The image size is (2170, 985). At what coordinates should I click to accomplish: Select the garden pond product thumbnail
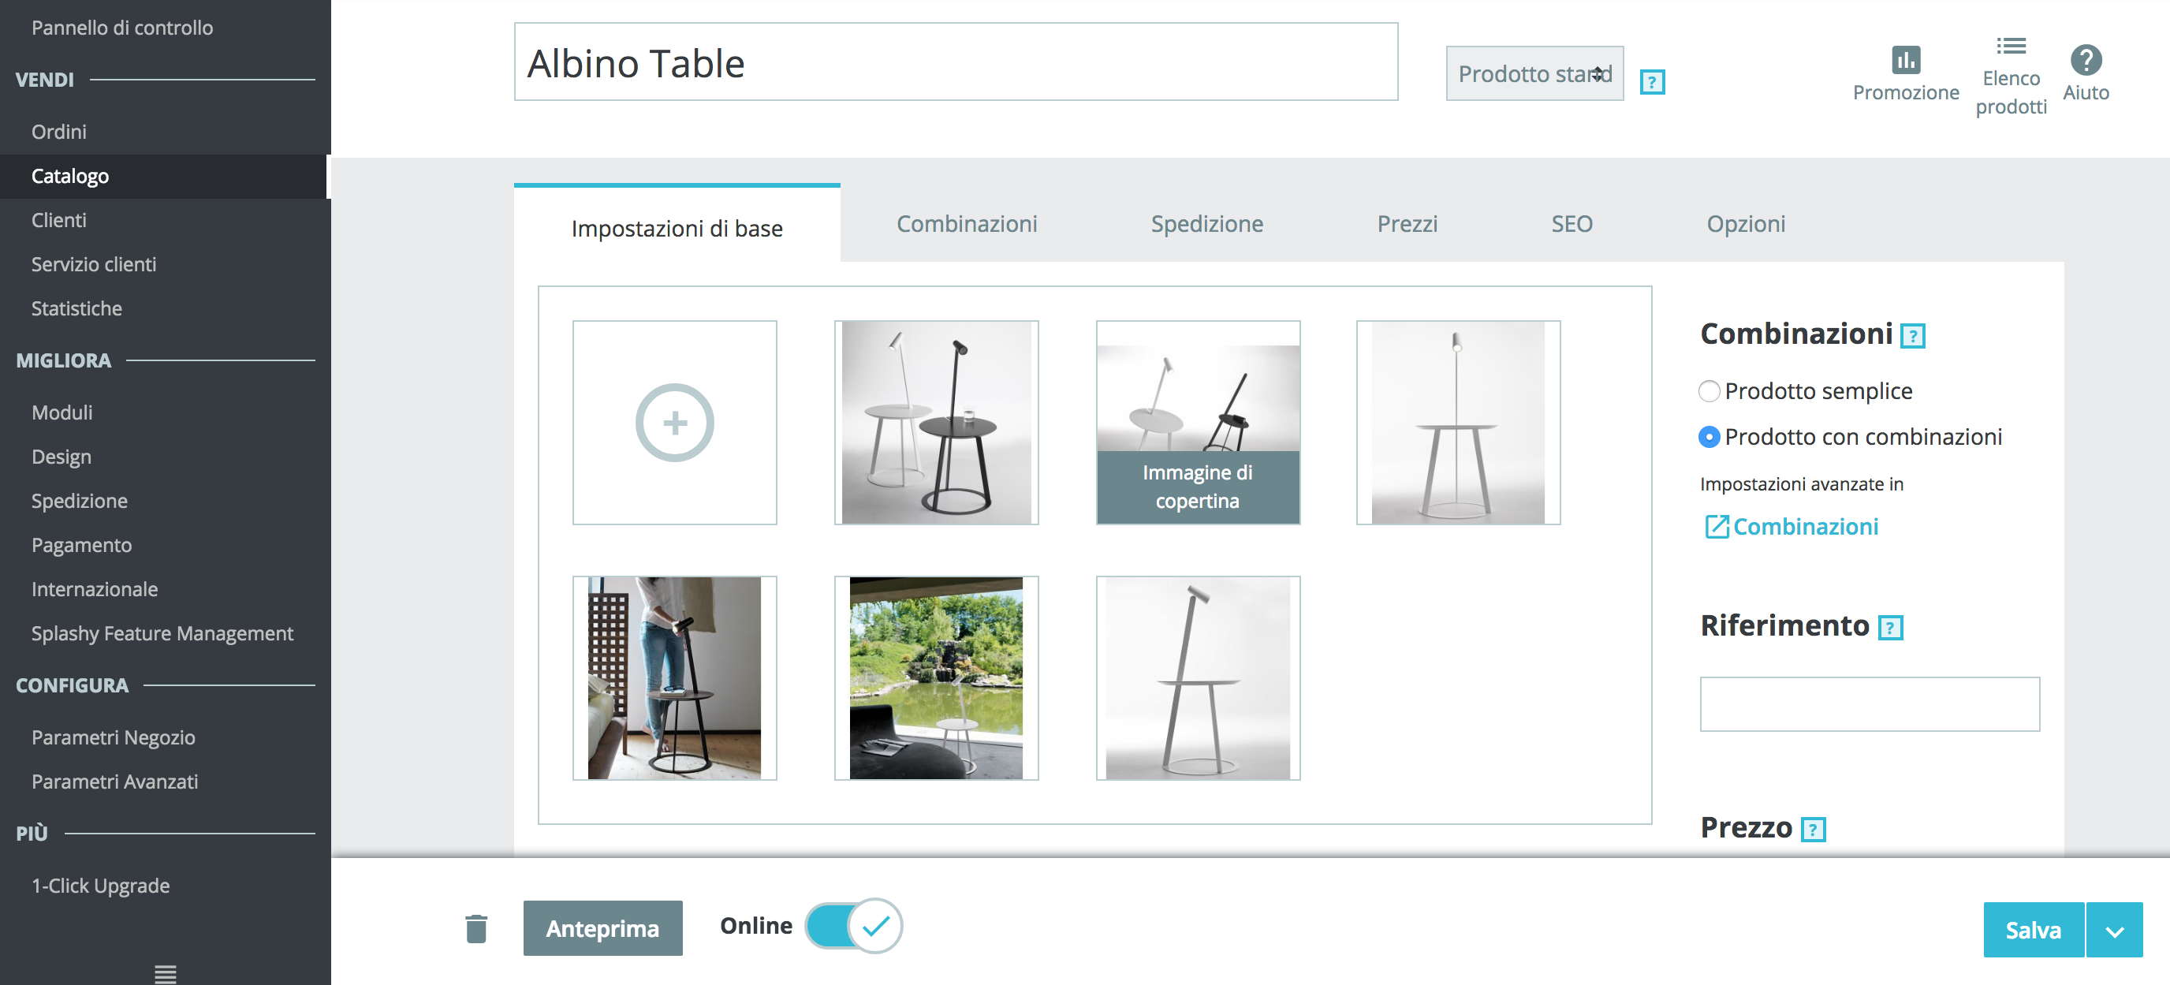936,678
